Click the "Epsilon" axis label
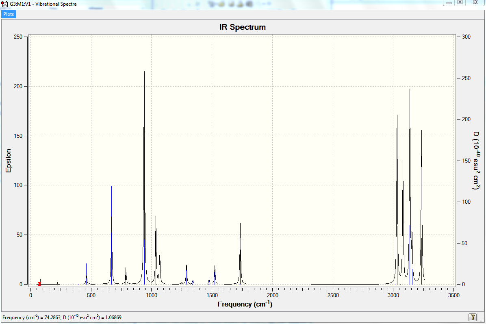 point(9,161)
